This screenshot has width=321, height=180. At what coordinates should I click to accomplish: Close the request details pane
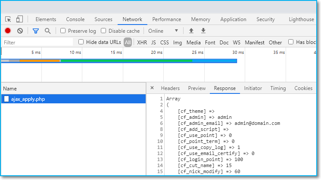tap(152, 88)
